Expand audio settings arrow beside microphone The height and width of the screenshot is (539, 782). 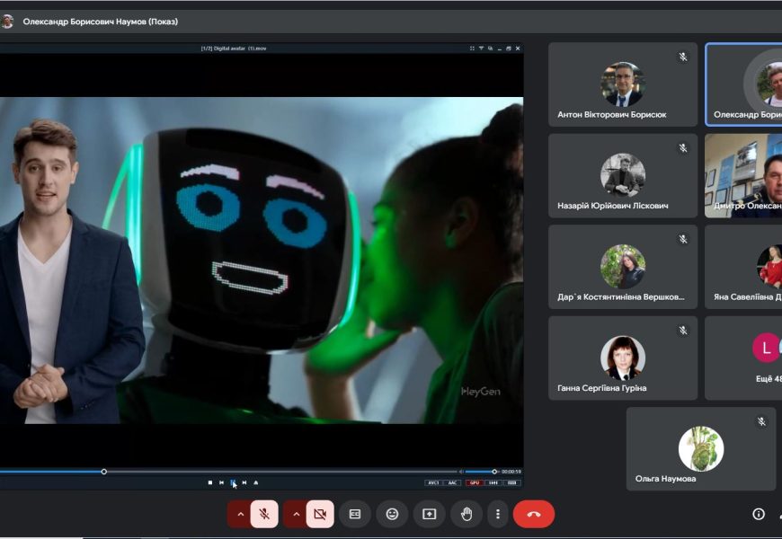[239, 514]
